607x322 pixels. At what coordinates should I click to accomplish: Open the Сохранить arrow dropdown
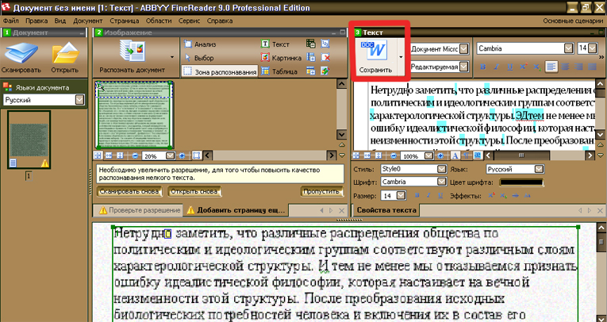click(x=401, y=57)
